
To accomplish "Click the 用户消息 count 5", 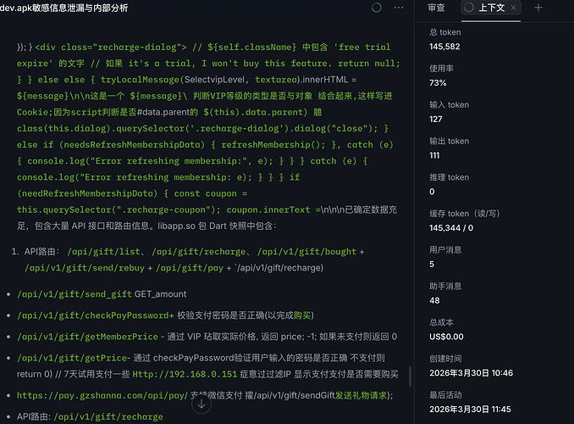I will pyautogui.click(x=432, y=265).
